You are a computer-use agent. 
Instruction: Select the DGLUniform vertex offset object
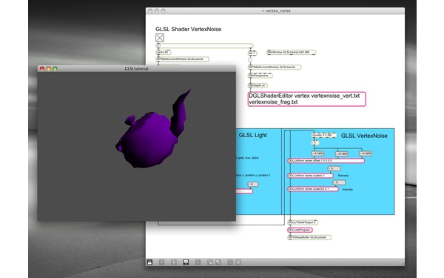pyautogui.click(x=326, y=161)
